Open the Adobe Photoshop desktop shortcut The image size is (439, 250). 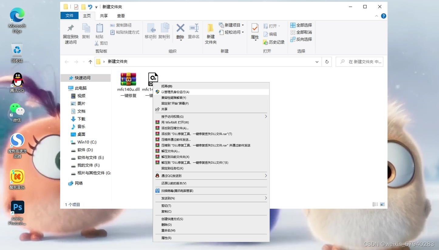tap(17, 212)
